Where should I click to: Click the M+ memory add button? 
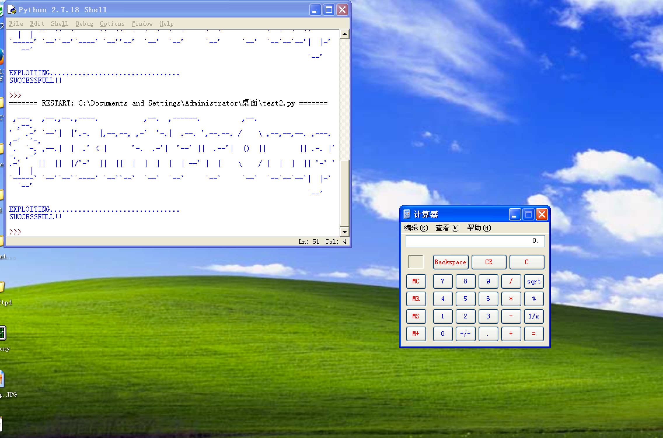pyautogui.click(x=416, y=334)
